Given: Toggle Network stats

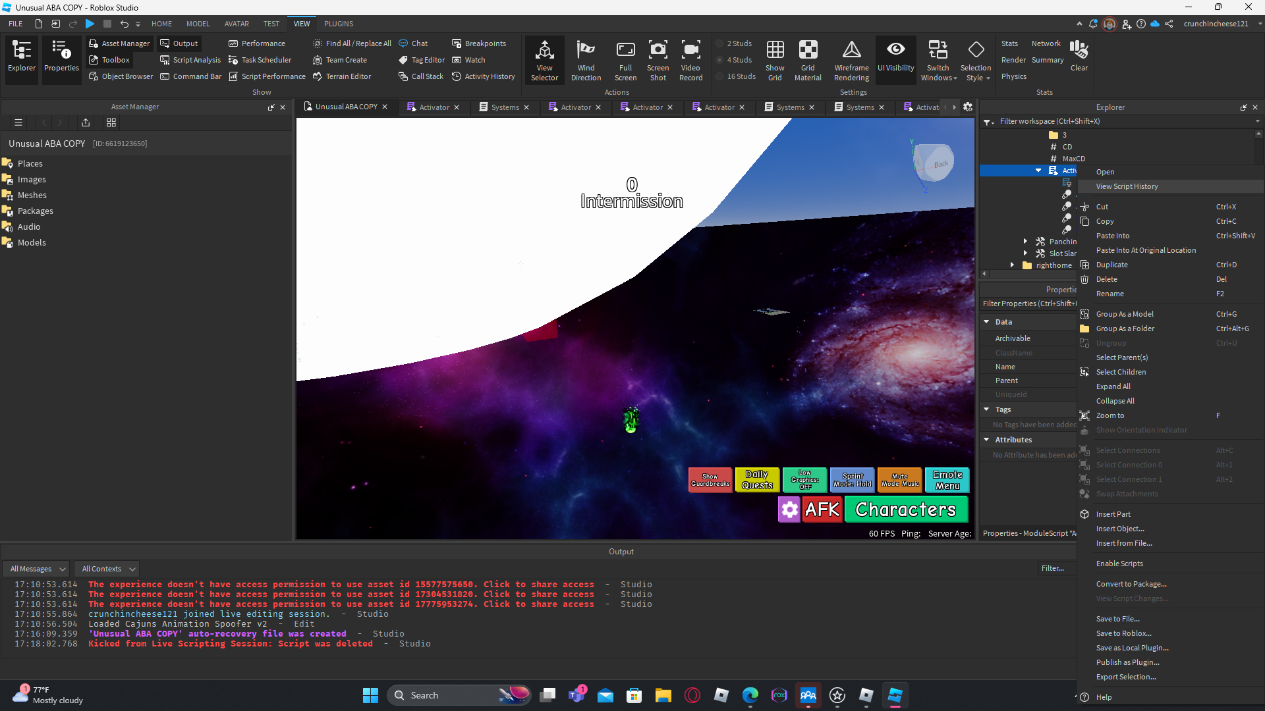Looking at the screenshot, I should pos(1046,43).
